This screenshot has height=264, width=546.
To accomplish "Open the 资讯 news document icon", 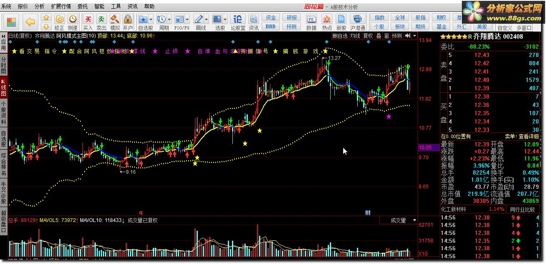I will [x=254, y=22].
